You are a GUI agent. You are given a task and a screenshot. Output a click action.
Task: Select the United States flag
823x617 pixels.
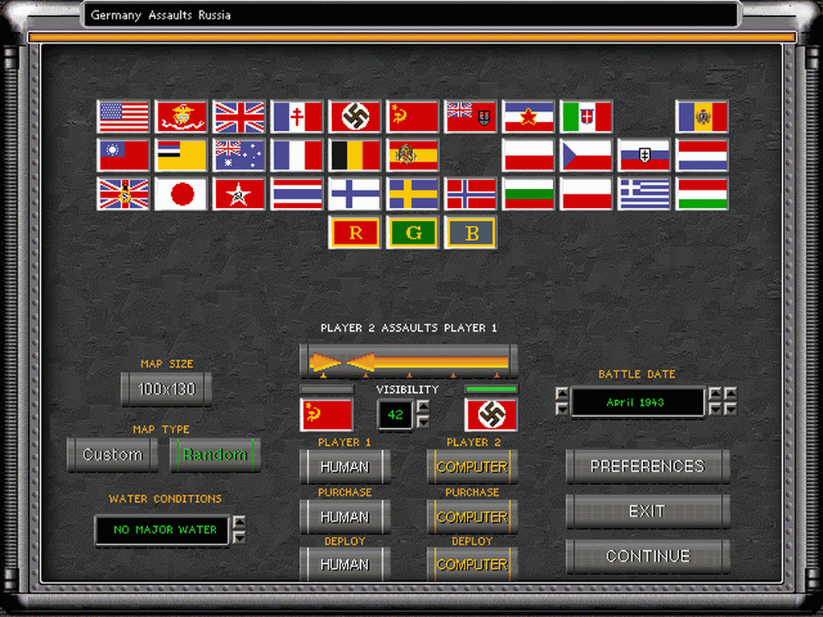pos(123,117)
